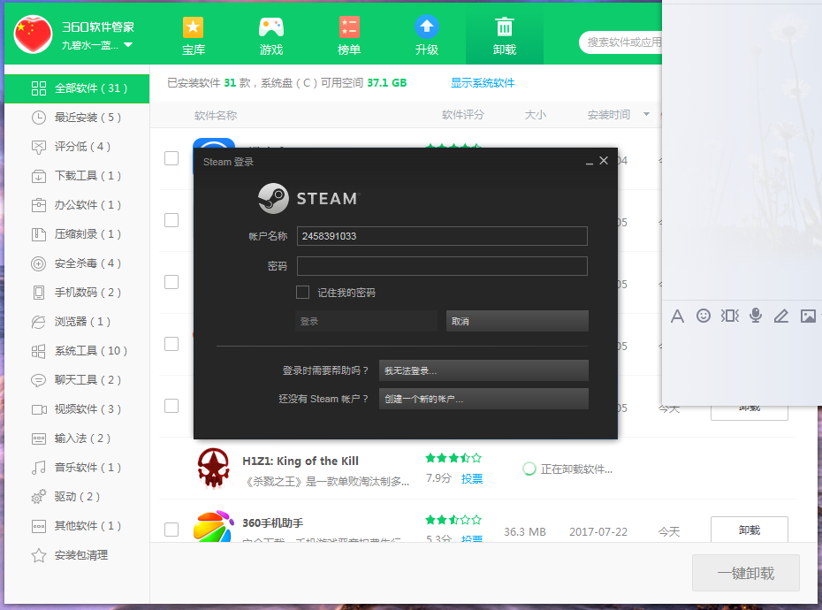Click the 系统工具 grid icon
Screen dimensions: 822x610
pos(38,351)
